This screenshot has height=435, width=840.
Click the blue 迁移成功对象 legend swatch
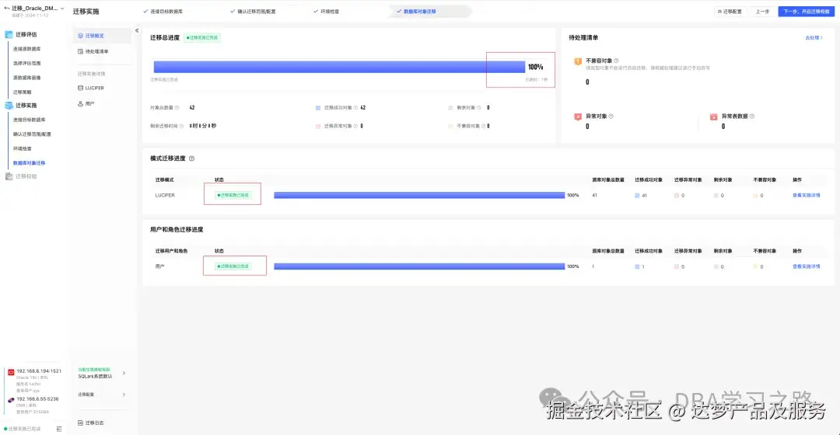[x=318, y=108]
